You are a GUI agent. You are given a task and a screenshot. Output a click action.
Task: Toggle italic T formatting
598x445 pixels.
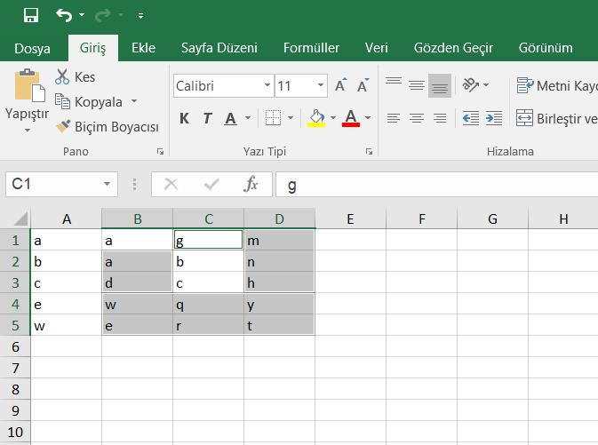coord(207,118)
